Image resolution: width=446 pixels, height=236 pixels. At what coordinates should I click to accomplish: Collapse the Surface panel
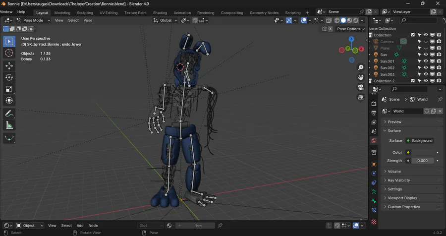412,131
